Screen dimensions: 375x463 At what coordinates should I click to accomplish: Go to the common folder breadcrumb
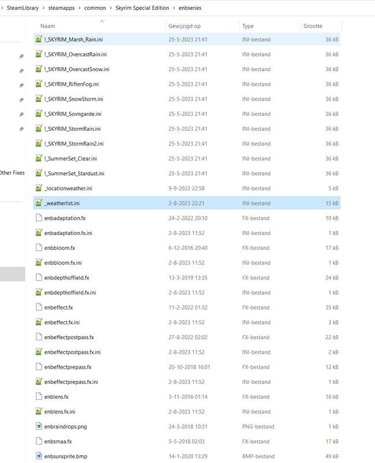click(95, 8)
